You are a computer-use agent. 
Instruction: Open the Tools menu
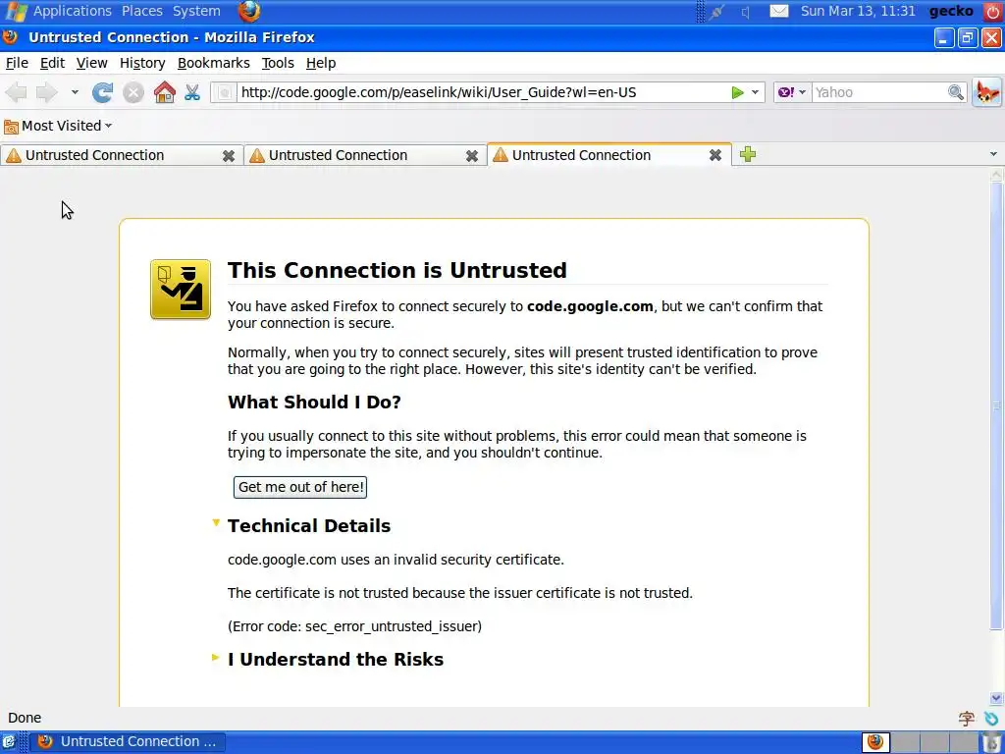[278, 63]
